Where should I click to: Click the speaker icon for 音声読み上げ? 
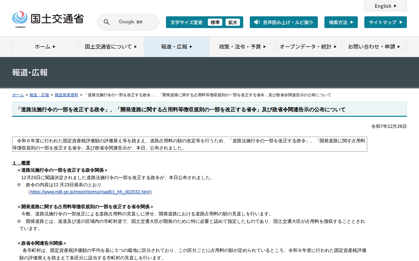[257, 22]
